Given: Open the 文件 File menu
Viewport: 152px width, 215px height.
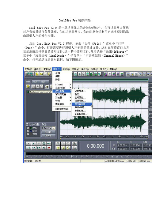Looking at the screenshot, I should coord(28,69).
